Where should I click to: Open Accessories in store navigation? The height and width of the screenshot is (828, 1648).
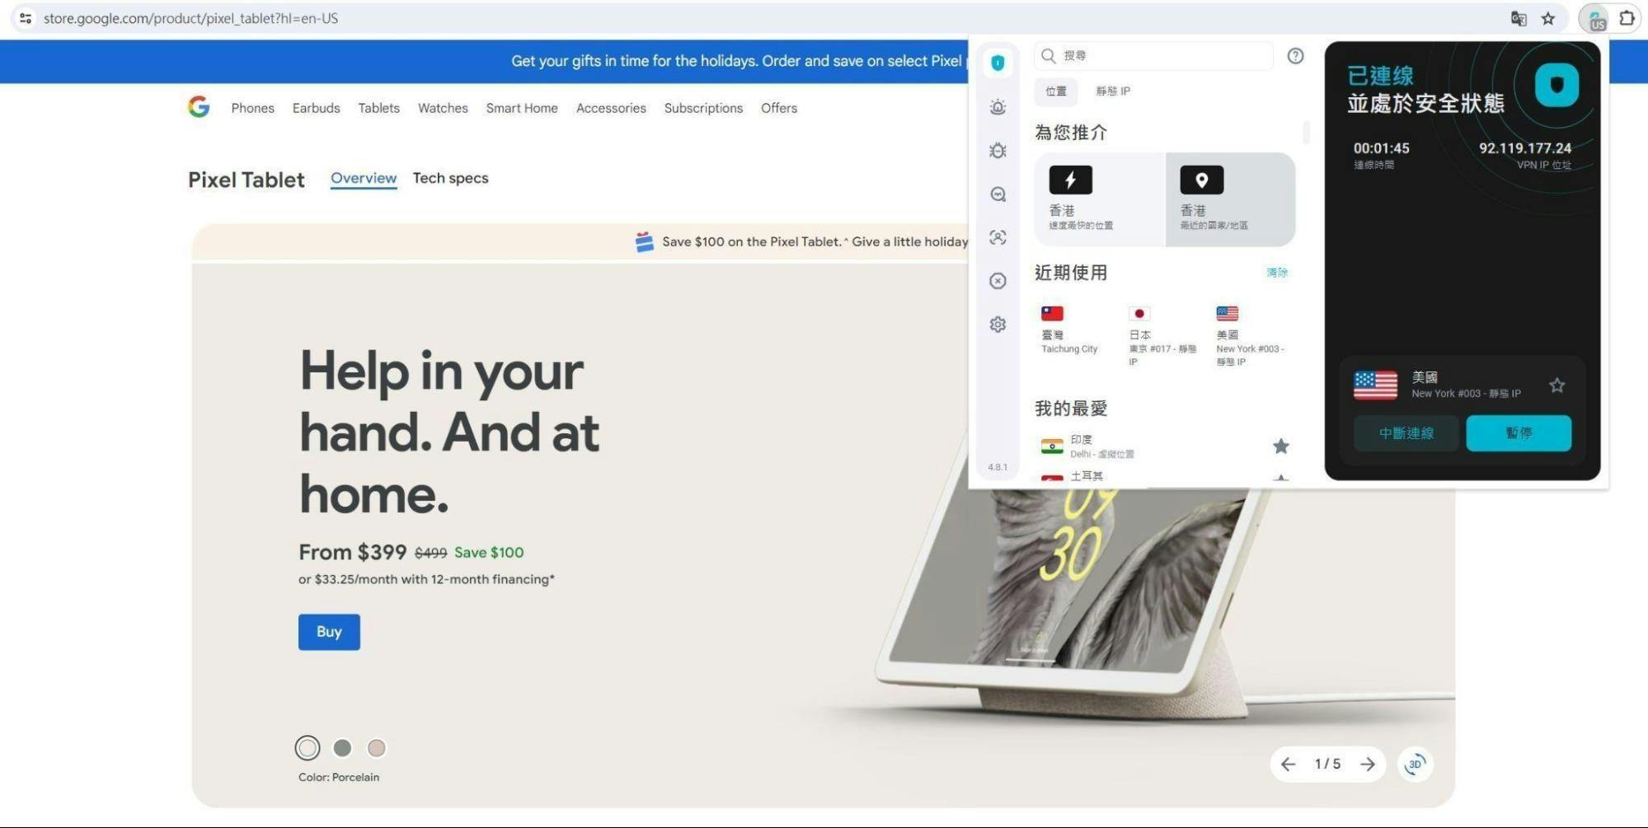611,108
